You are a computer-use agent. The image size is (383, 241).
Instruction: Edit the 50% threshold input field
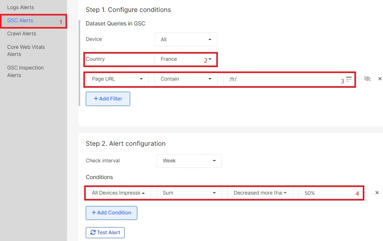(329, 193)
